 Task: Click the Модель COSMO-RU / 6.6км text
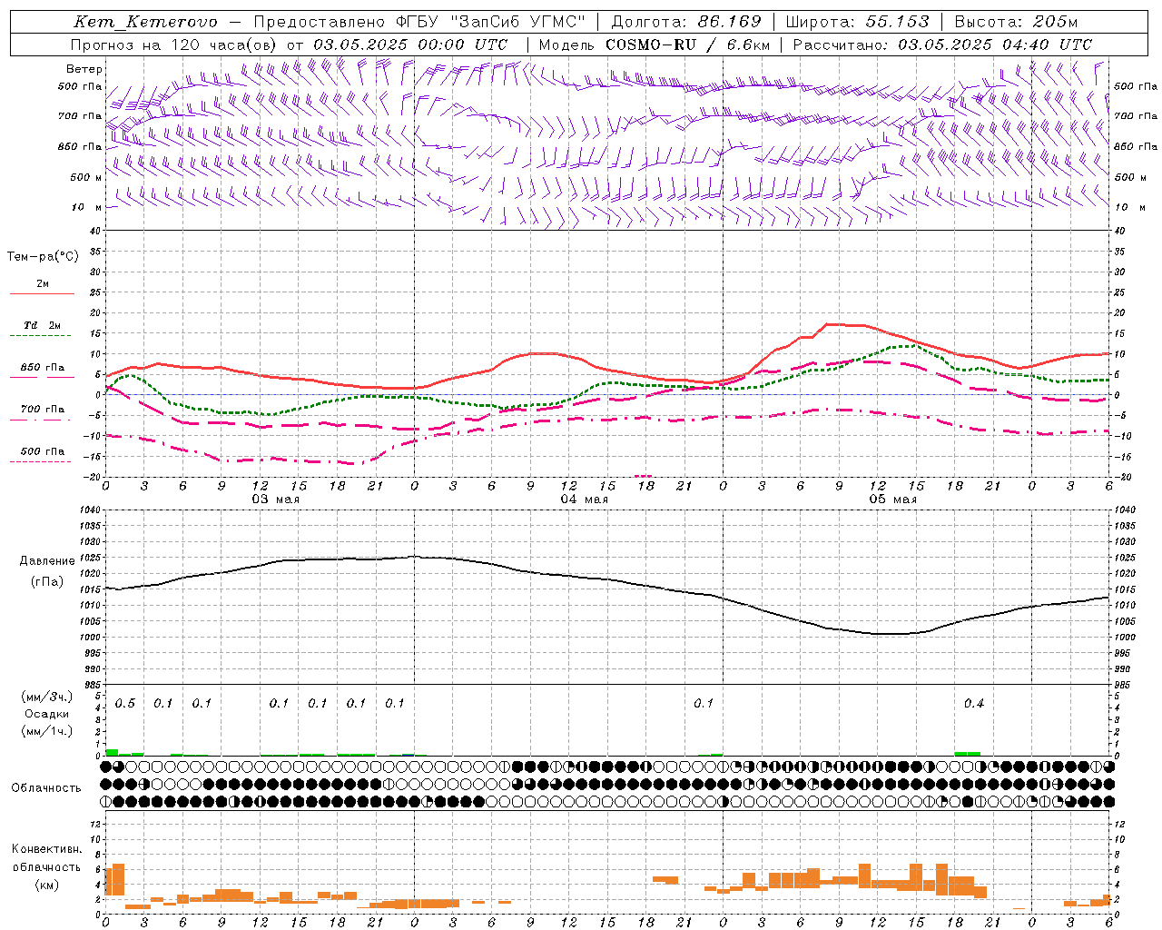pyautogui.click(x=655, y=45)
